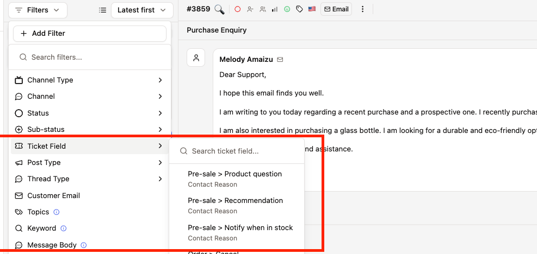Click the Ticket Field ticket icon

click(x=19, y=146)
